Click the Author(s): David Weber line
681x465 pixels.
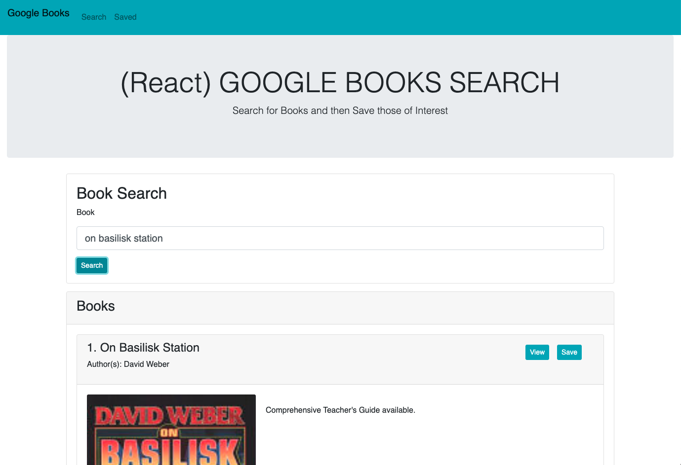(128, 364)
